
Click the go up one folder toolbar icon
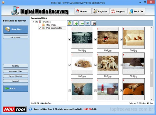[70, 23]
